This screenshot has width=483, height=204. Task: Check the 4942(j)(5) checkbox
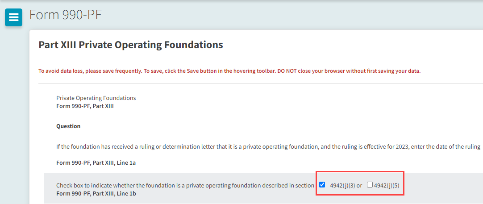click(x=370, y=185)
